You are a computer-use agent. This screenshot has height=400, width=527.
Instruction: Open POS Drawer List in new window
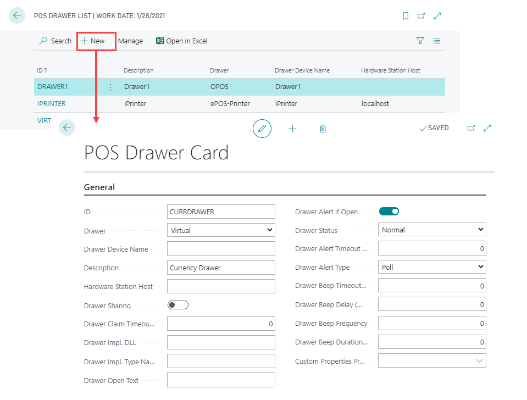421,16
